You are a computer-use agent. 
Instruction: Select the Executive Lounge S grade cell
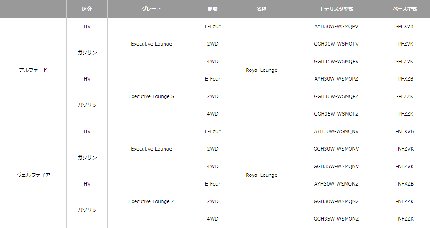click(x=151, y=97)
